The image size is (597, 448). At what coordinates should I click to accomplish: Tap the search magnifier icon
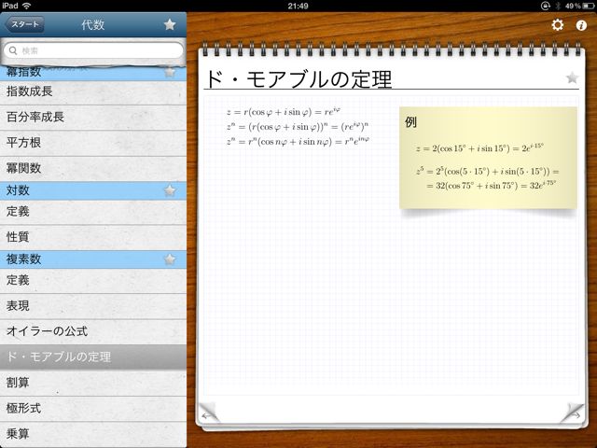(x=13, y=50)
